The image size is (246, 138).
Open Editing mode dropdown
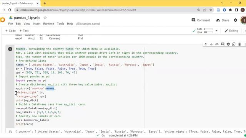[231, 31]
